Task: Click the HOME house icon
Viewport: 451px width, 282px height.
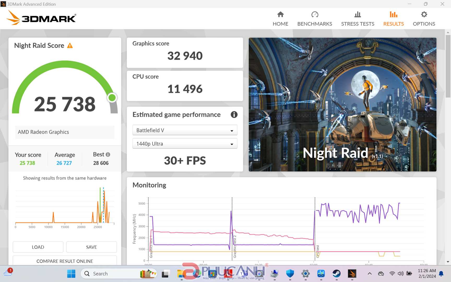Action: (x=280, y=14)
